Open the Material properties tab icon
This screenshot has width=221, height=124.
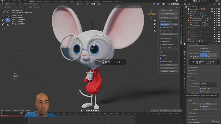[185, 88]
